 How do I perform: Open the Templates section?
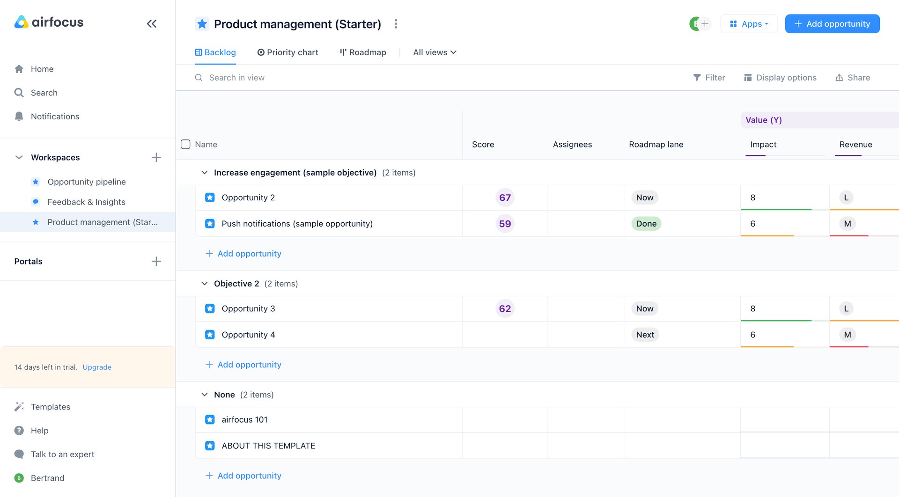pos(51,407)
